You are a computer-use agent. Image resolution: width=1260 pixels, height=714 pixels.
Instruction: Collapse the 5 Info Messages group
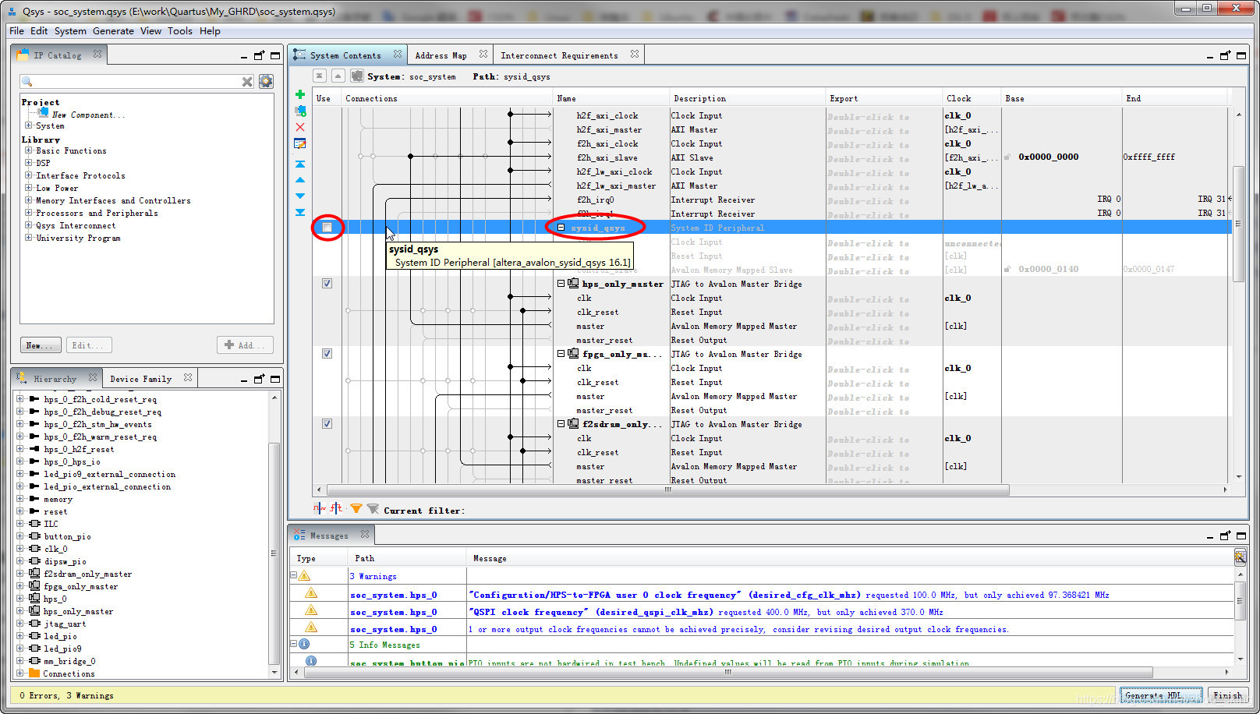(294, 644)
